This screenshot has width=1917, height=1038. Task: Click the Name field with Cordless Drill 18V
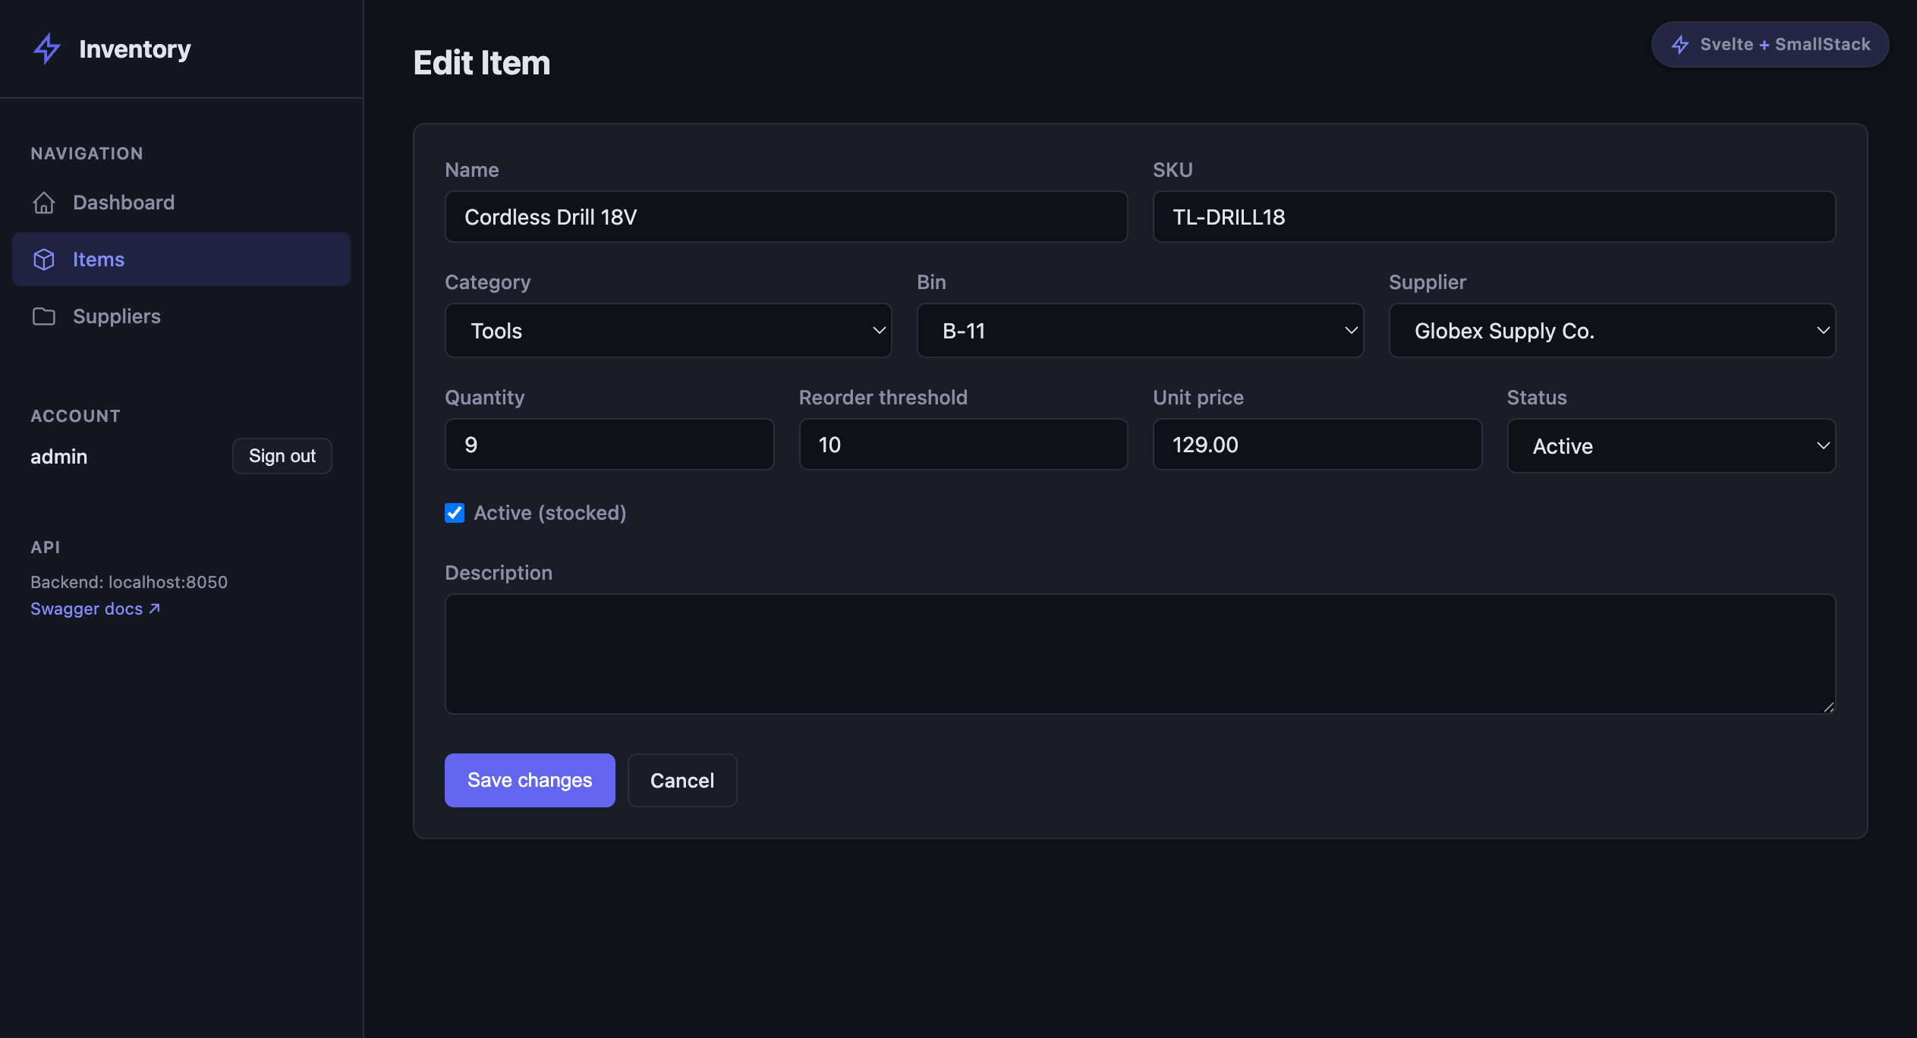coord(786,217)
